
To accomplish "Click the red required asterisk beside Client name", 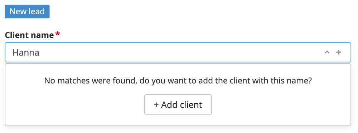I will (58, 34).
